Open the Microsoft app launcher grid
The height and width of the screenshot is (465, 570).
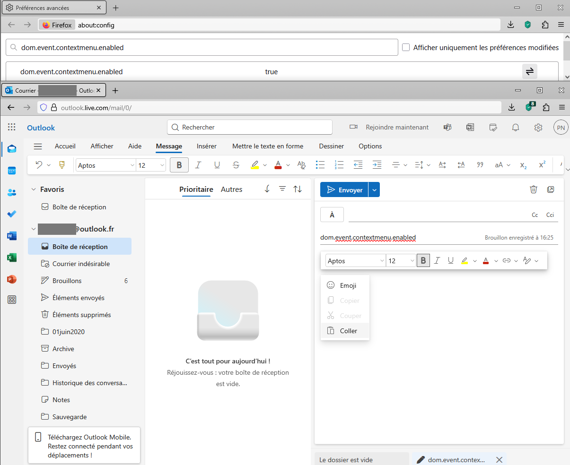(12, 127)
